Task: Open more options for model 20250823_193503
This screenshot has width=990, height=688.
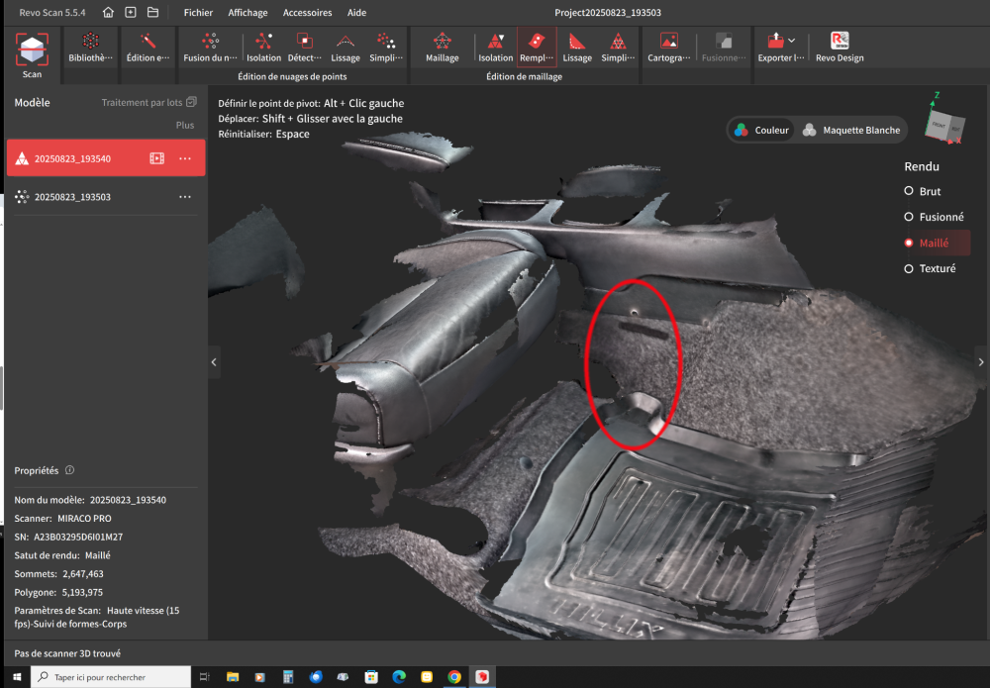Action: (185, 197)
